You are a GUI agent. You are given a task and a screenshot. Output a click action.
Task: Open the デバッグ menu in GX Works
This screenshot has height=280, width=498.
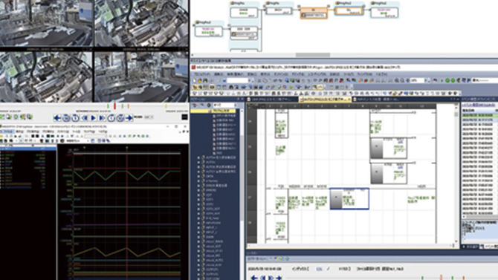297,74
